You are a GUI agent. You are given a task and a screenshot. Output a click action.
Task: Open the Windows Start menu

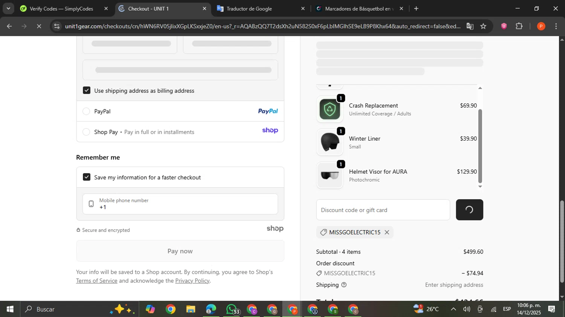10,309
